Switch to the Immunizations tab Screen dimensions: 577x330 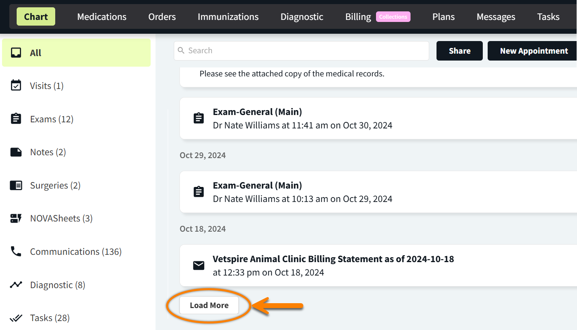click(x=228, y=17)
